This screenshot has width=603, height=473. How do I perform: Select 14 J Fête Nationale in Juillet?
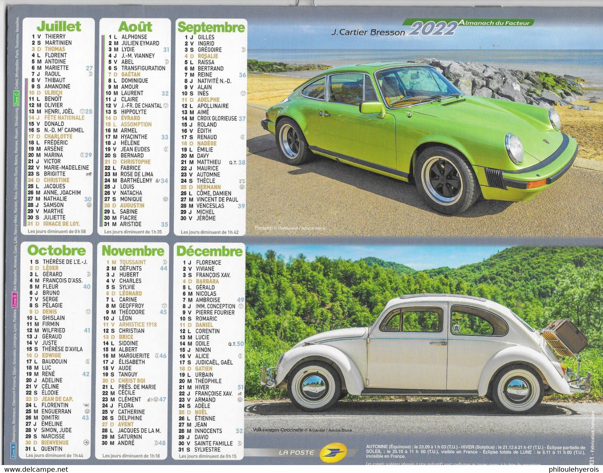point(56,118)
